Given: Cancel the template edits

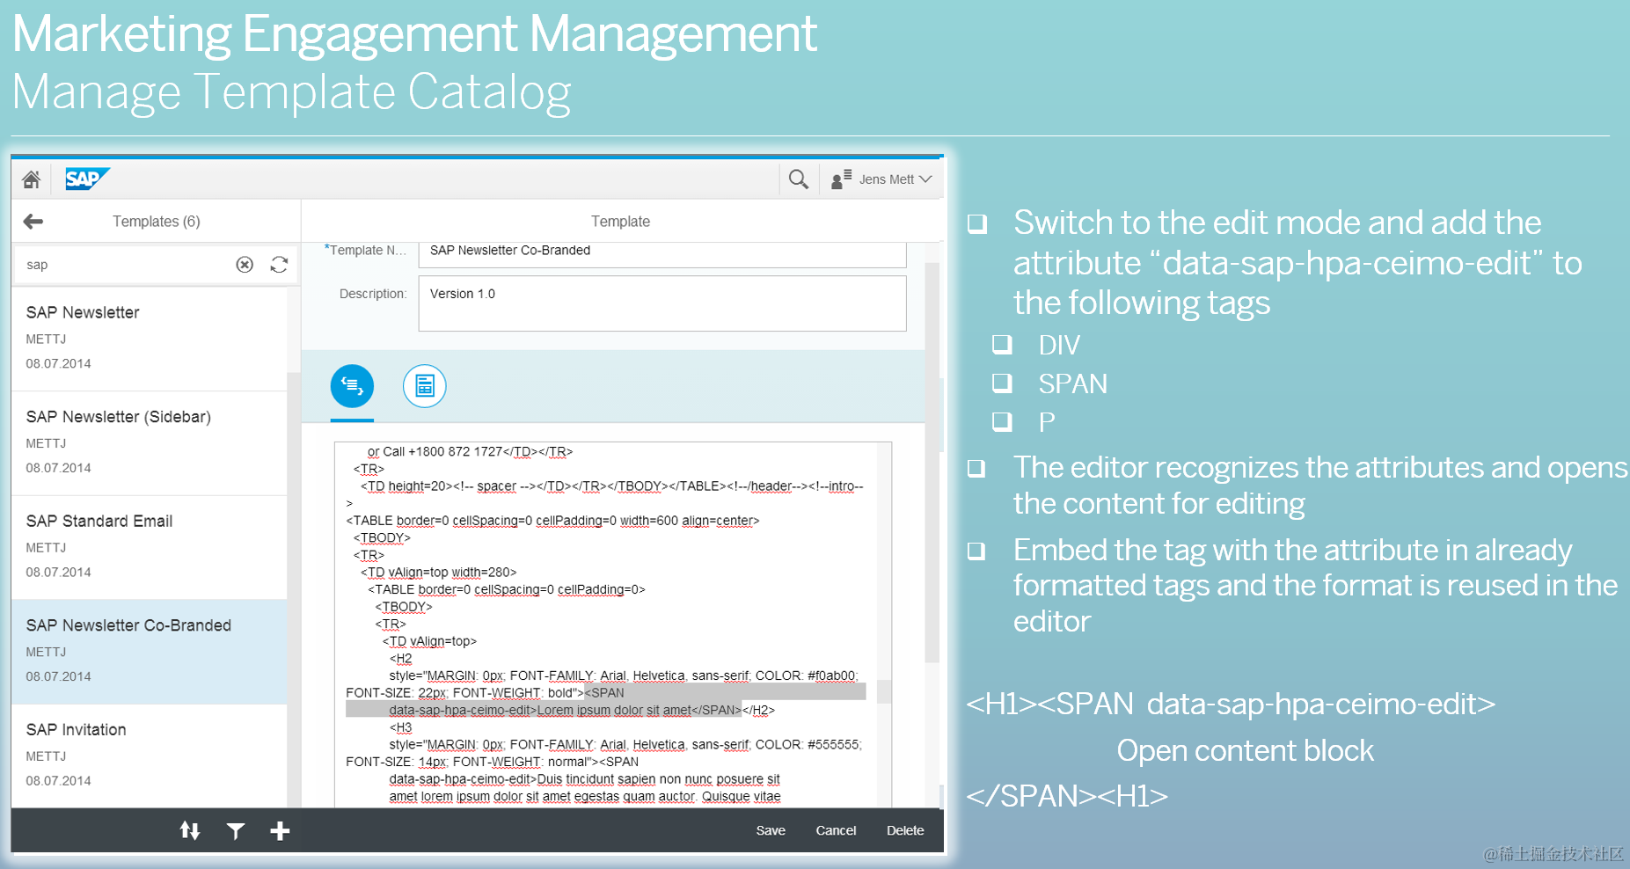Looking at the screenshot, I should point(835,829).
